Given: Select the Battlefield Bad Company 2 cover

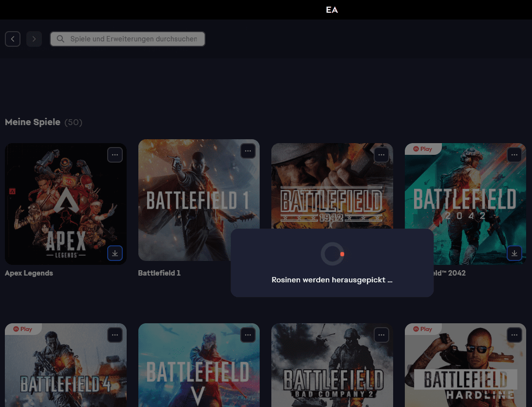Looking at the screenshot, I should coord(332,365).
